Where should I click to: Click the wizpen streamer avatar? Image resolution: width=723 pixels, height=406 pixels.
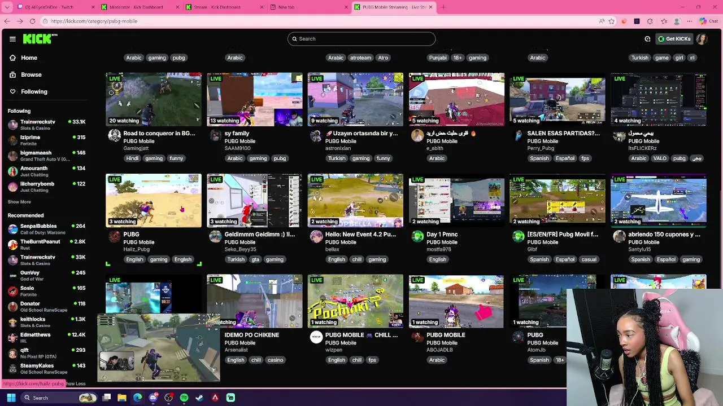click(316, 337)
